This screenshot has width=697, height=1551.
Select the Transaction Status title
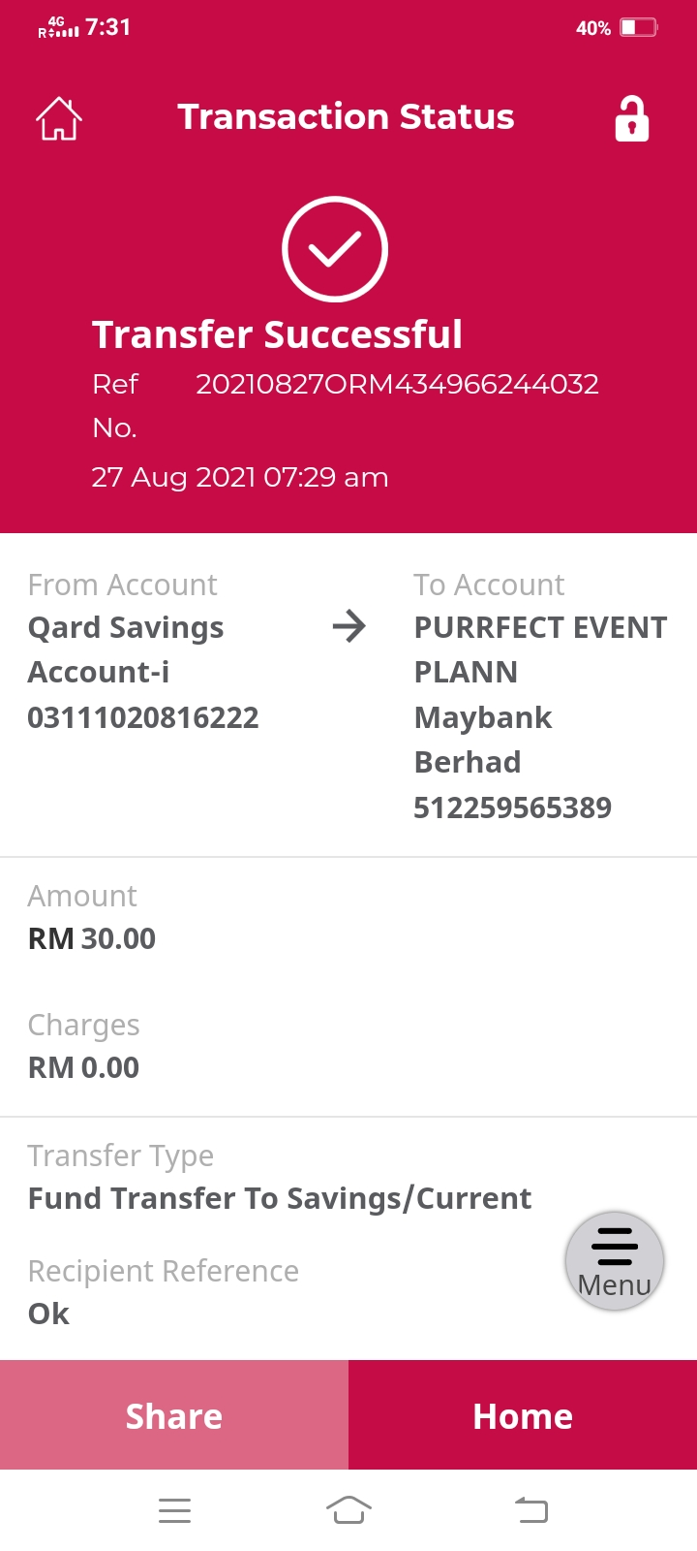[346, 117]
